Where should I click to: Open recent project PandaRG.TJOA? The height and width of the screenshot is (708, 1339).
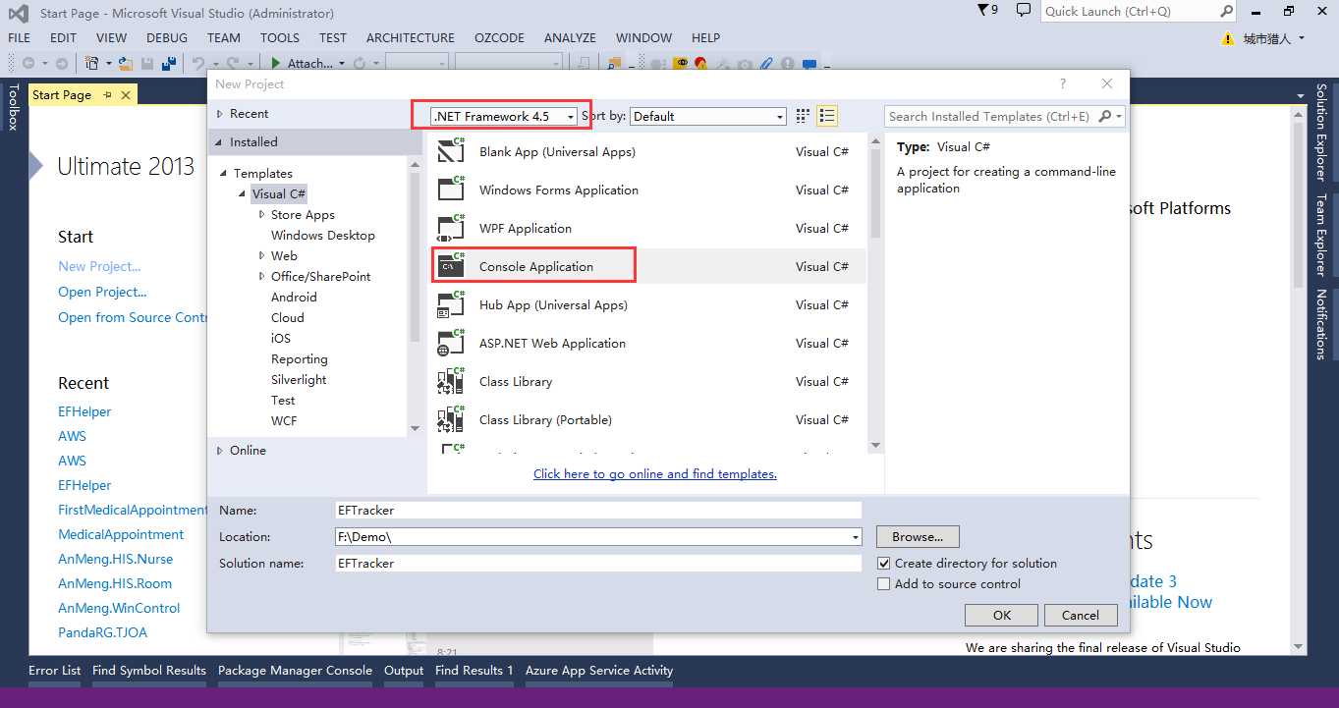[x=102, y=632]
